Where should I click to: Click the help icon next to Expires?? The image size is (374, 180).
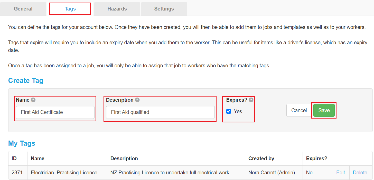click(x=251, y=100)
